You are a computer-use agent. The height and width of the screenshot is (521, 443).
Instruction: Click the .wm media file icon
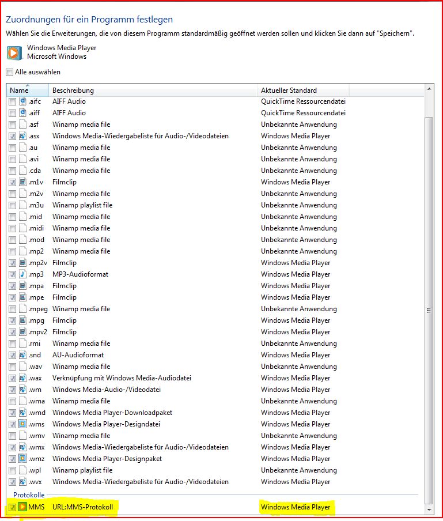[x=22, y=390]
